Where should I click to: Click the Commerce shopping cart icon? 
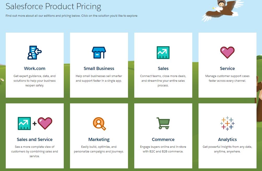pos(163,123)
